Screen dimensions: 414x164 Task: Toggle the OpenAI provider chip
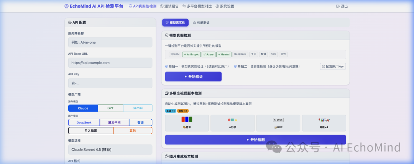click(175, 54)
